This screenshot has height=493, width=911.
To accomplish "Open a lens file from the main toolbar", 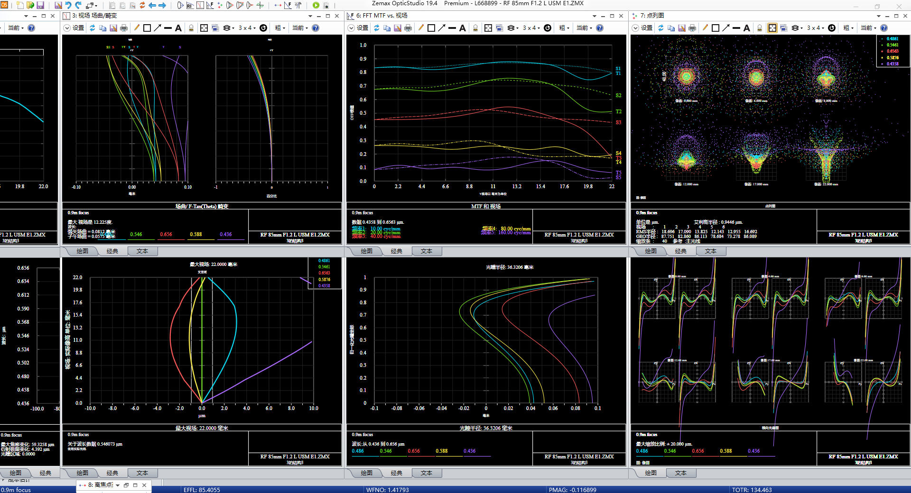I will [30, 5].
